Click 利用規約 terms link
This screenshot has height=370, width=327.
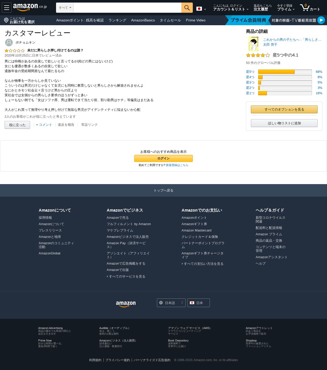[x=95, y=360]
